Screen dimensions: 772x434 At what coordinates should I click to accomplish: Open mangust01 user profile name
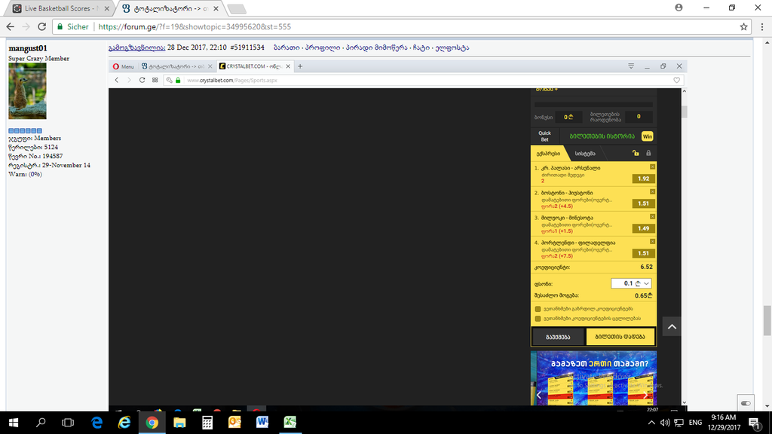(x=28, y=48)
